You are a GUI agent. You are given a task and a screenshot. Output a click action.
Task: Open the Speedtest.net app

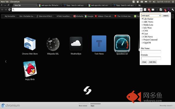(x=122, y=45)
